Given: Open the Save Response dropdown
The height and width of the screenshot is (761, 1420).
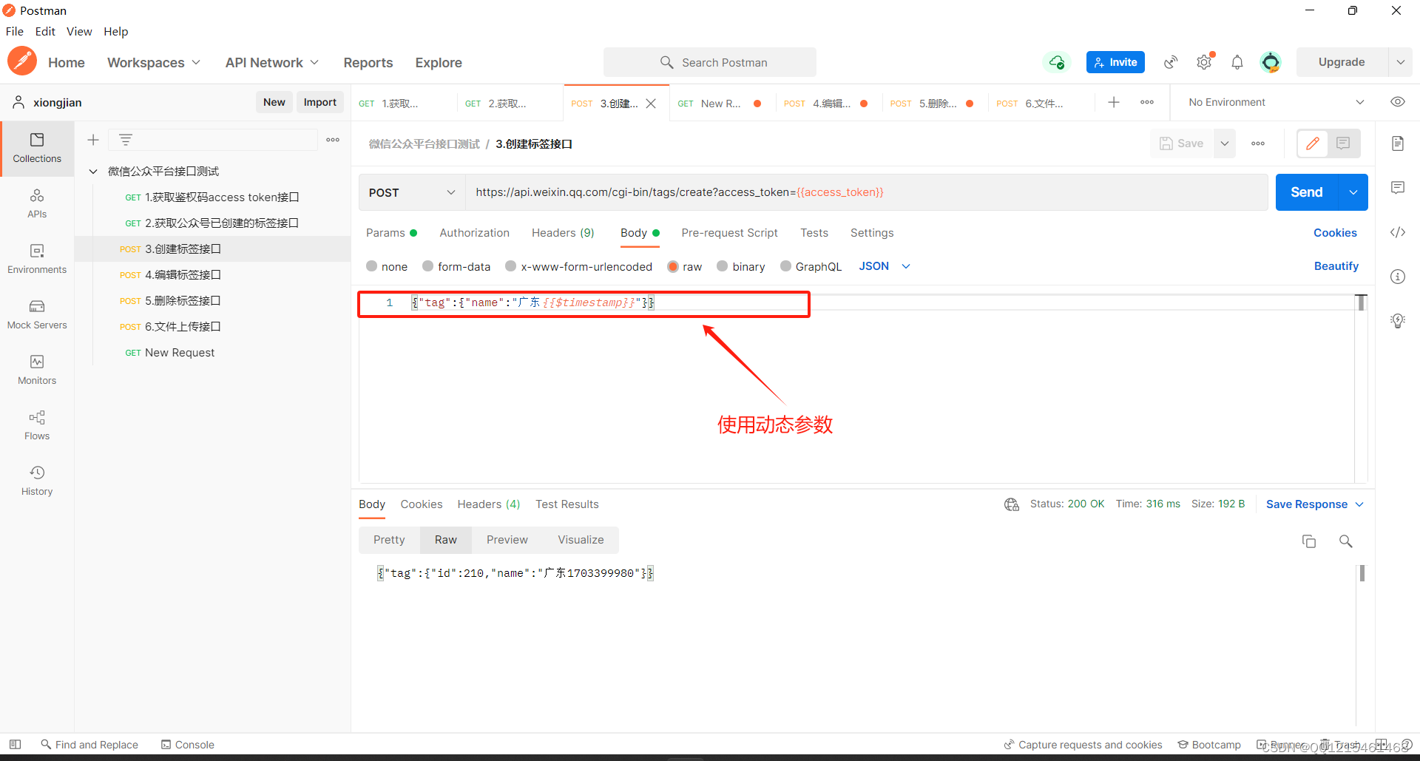Looking at the screenshot, I should coord(1315,504).
